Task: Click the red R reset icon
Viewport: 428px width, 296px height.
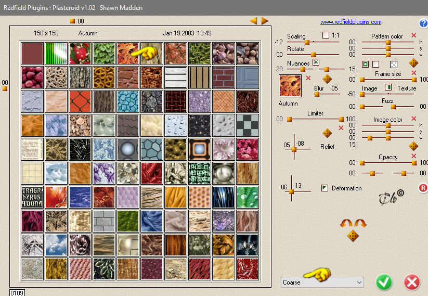Action: point(423,188)
